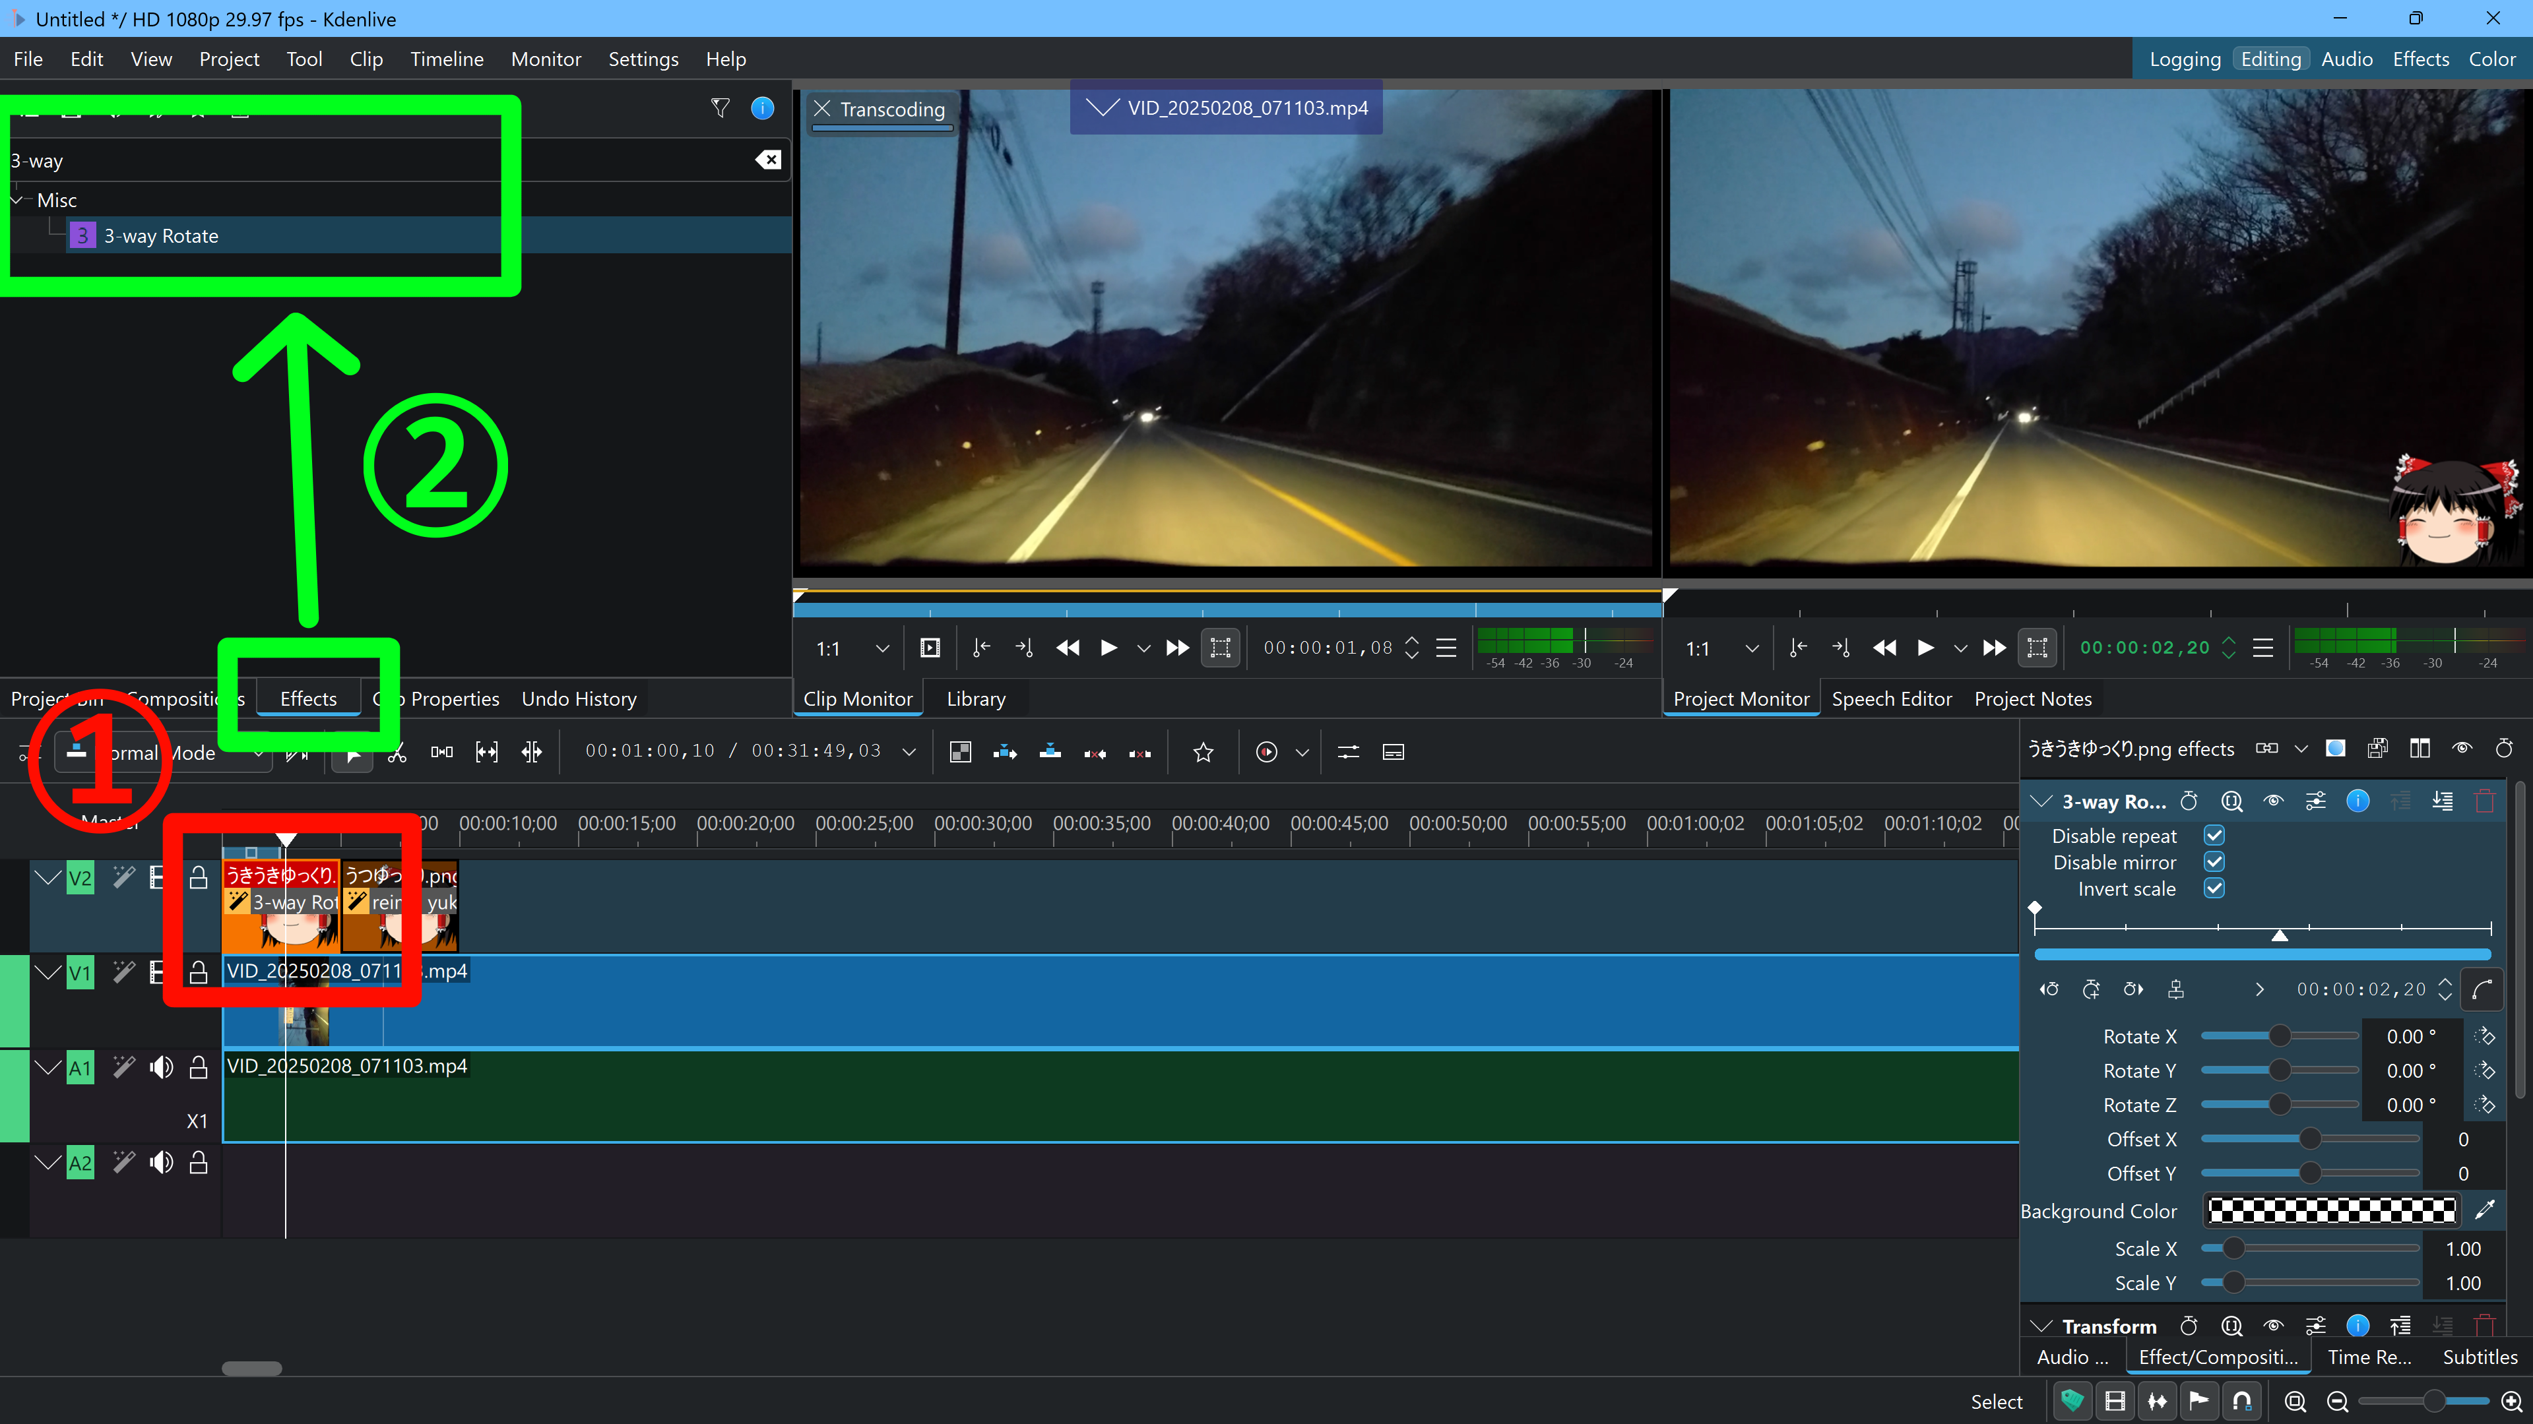Click the keyframe curve interpolation button
2533x1424 pixels.
click(x=2482, y=989)
